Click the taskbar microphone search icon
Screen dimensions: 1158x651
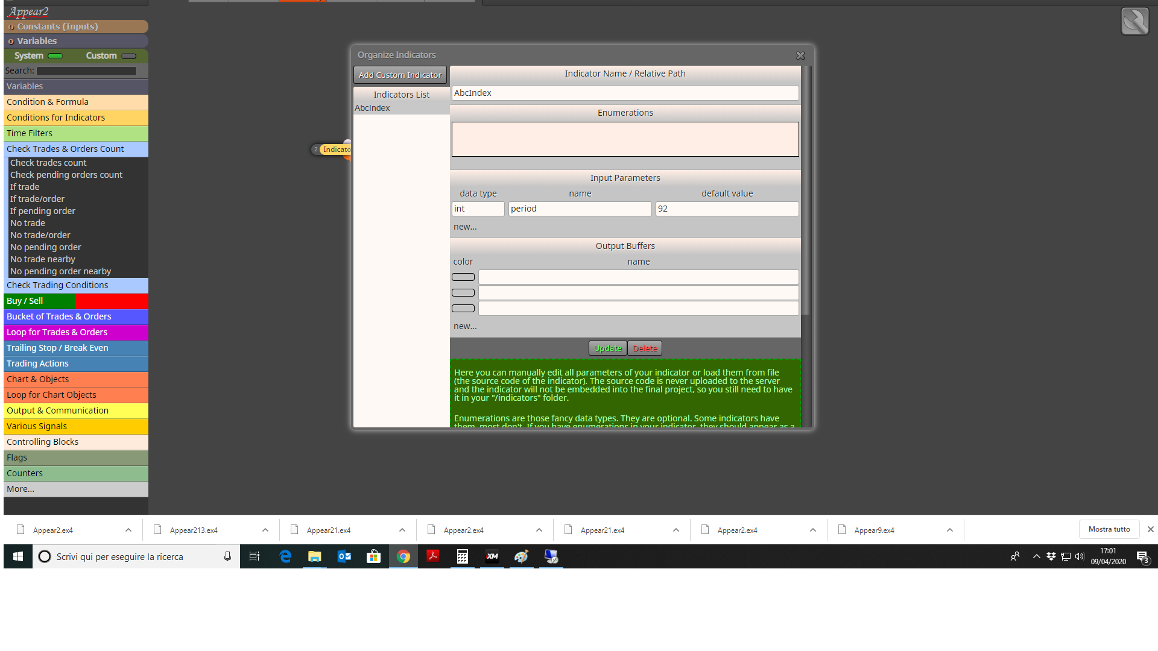click(x=227, y=556)
